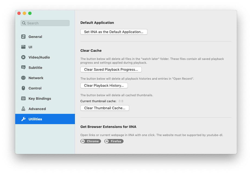
Task: Click Clear Saved Playback Progress button
Action: click(x=111, y=69)
